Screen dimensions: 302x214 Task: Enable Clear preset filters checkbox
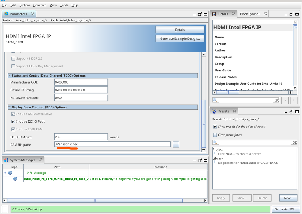[215, 135]
